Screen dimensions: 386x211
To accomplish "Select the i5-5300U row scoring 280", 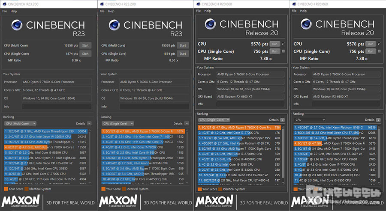I will (x=239, y=170).
